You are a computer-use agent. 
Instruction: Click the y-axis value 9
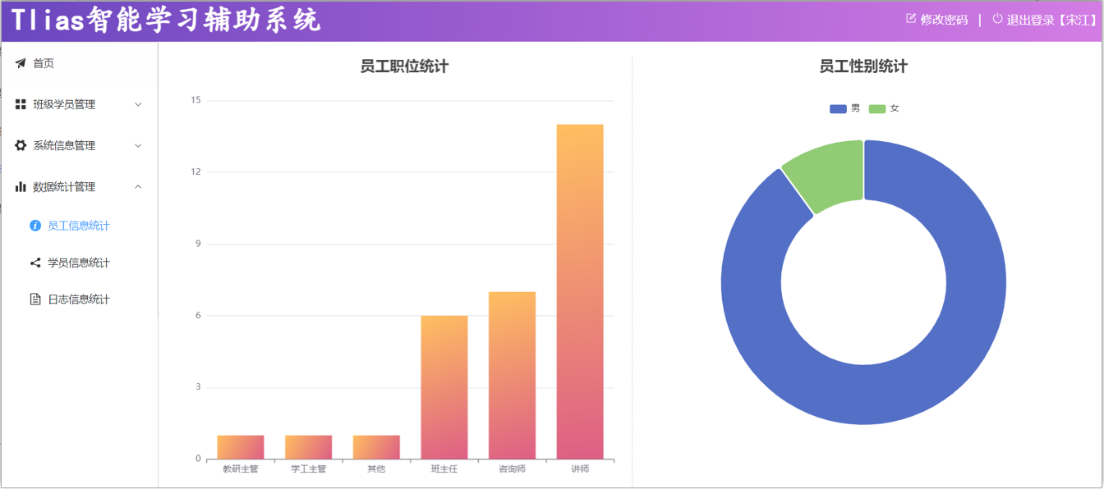[x=198, y=244]
